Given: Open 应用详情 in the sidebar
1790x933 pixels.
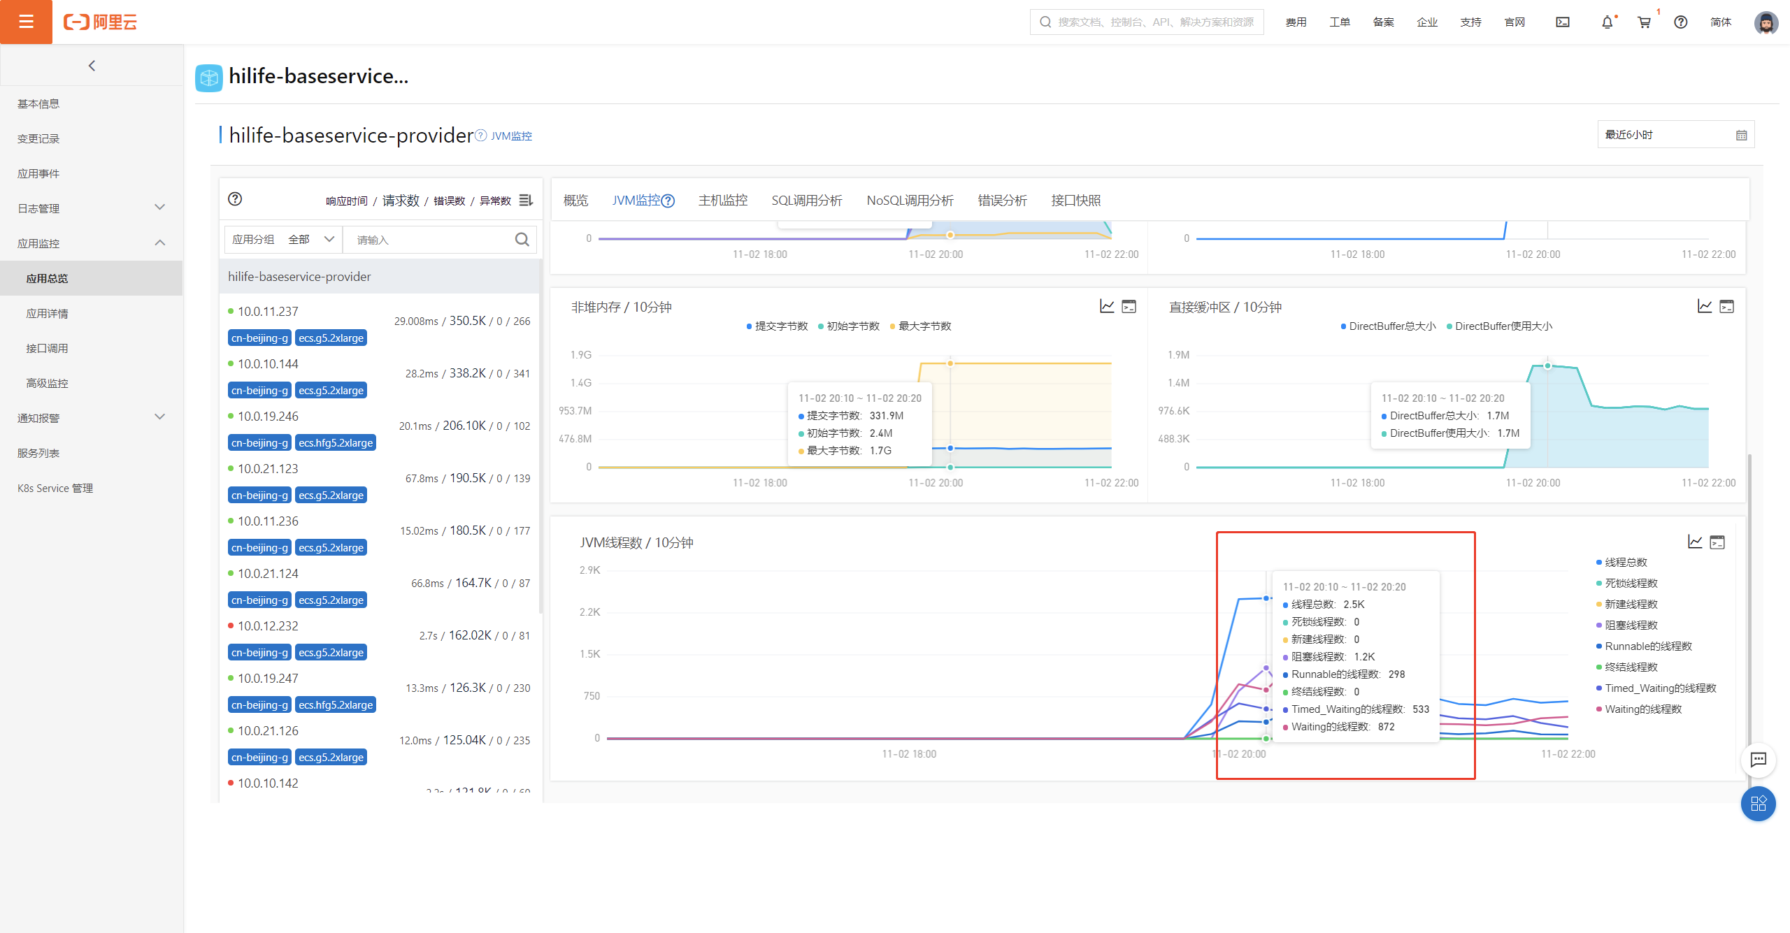Looking at the screenshot, I should (48, 313).
